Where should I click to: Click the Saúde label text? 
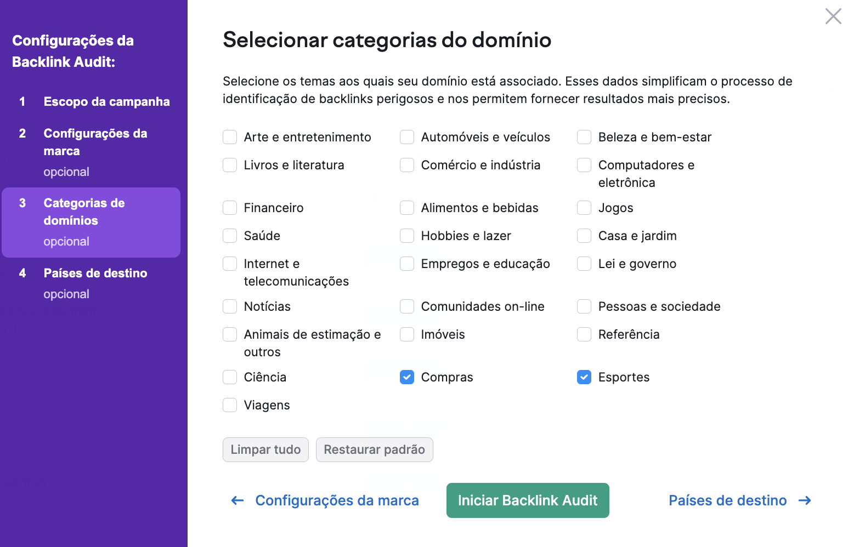tap(262, 236)
